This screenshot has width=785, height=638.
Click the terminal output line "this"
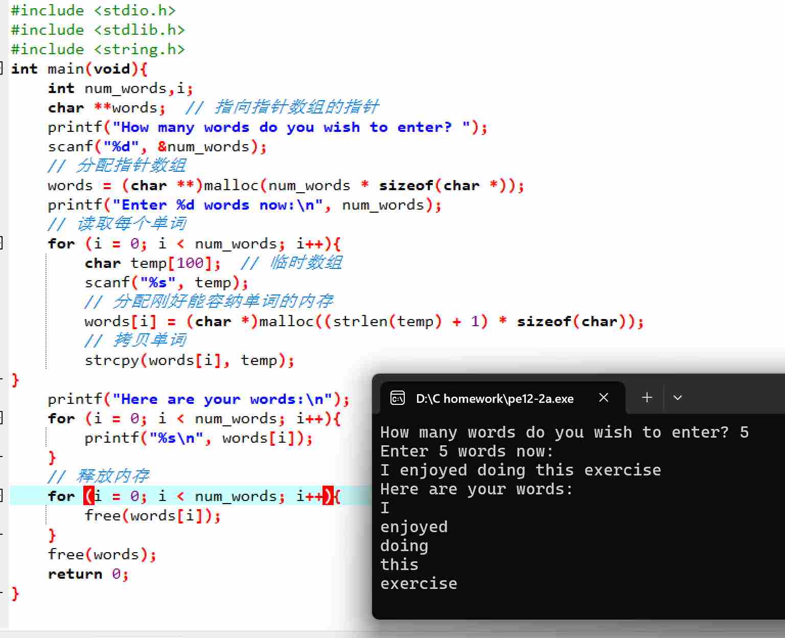point(399,565)
